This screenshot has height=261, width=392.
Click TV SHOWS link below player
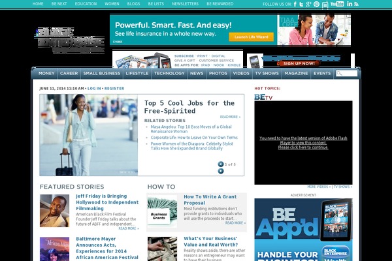343,187
